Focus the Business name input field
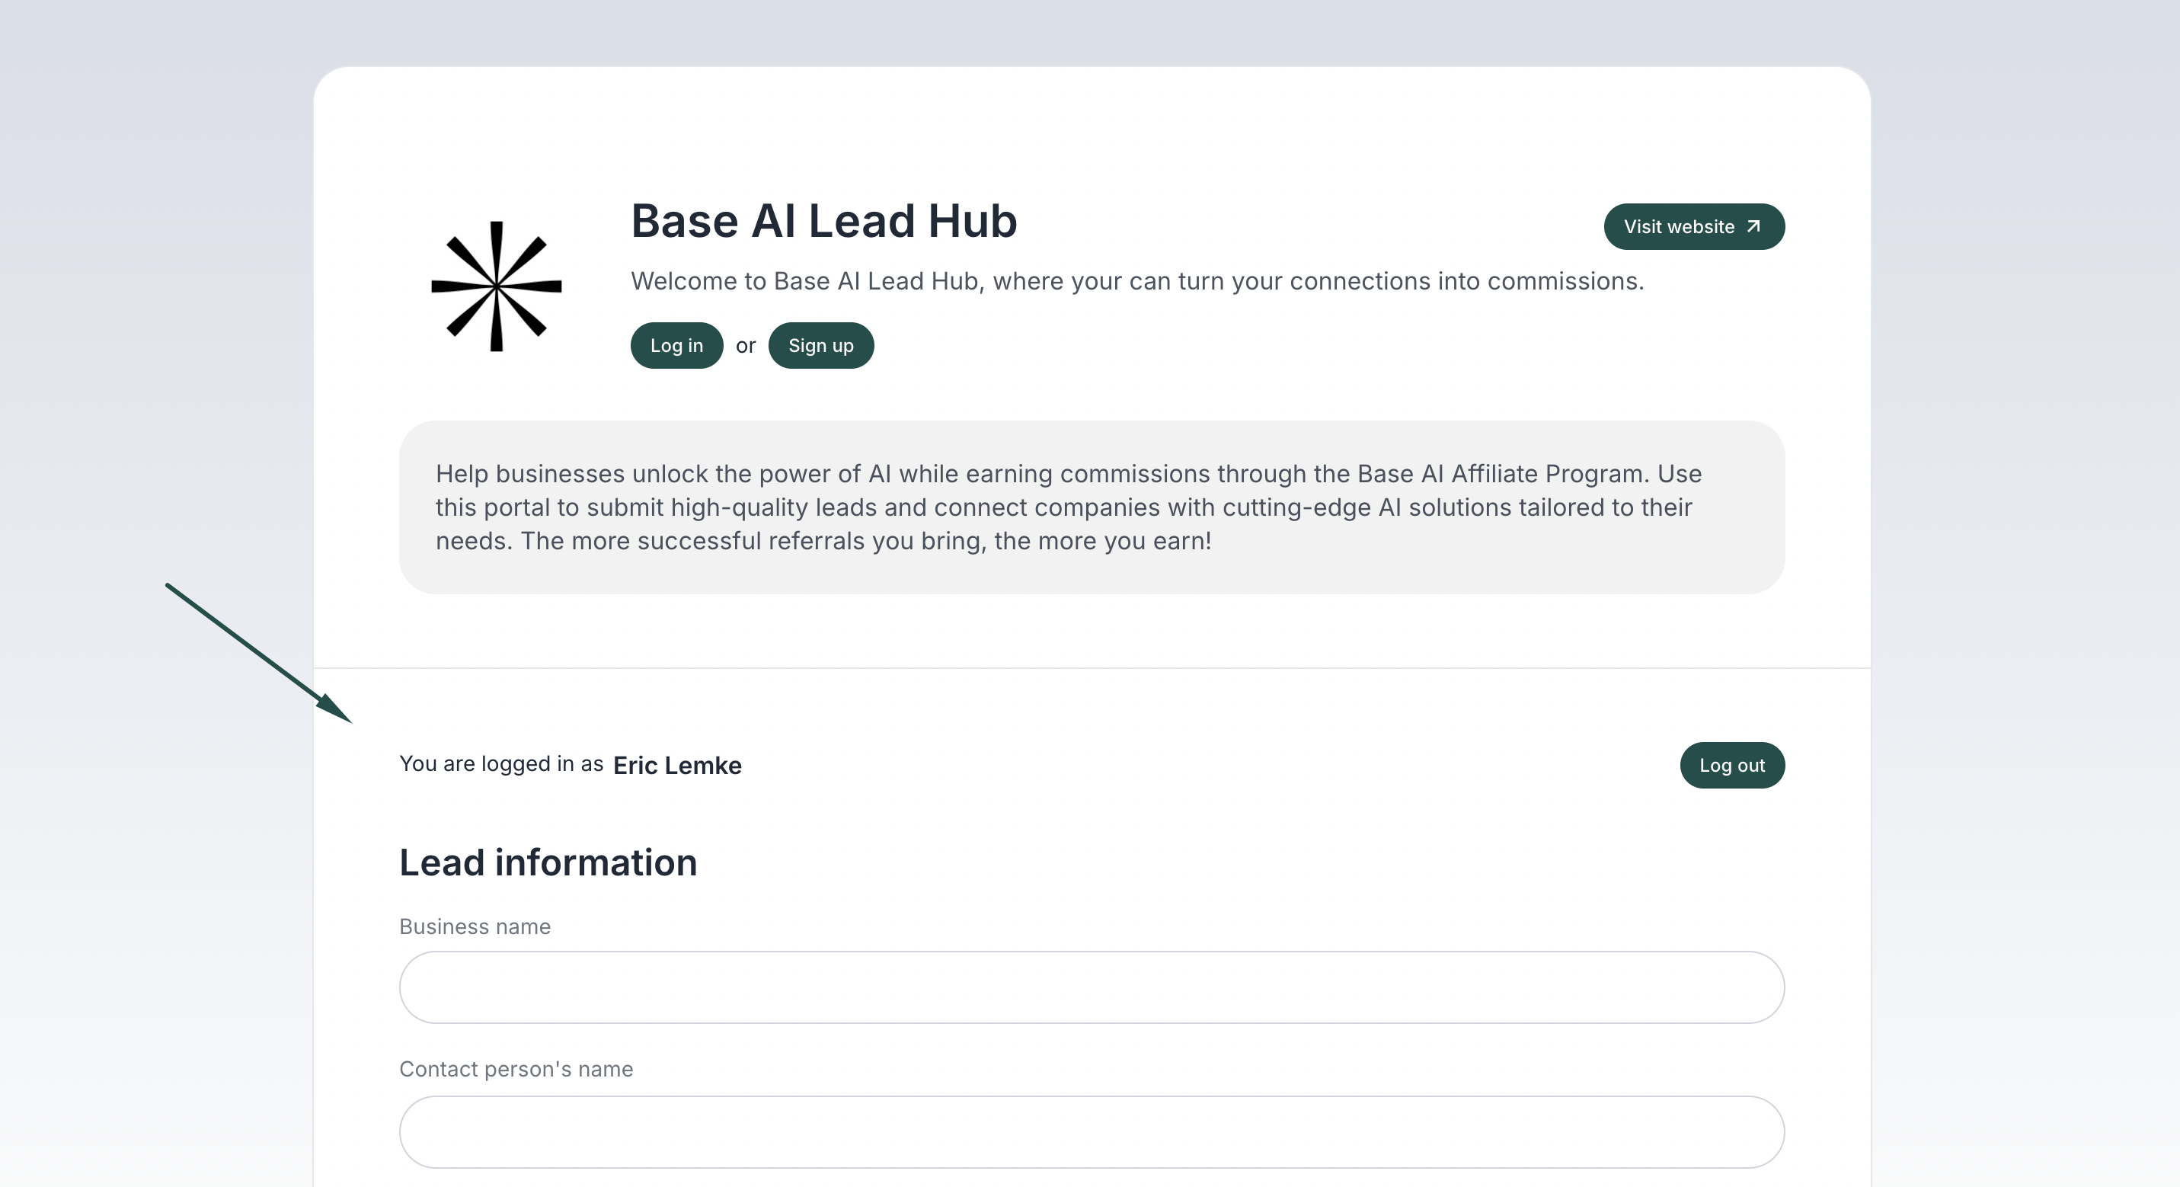Image resolution: width=2180 pixels, height=1187 pixels. coord(1092,987)
